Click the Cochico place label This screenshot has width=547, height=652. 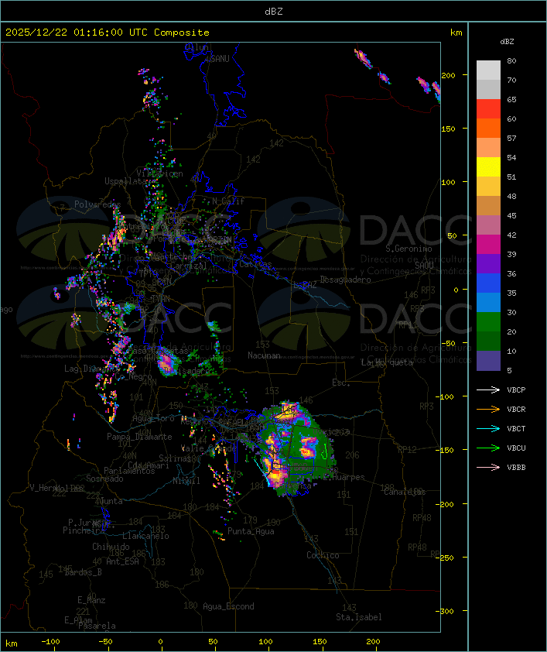[x=323, y=555]
